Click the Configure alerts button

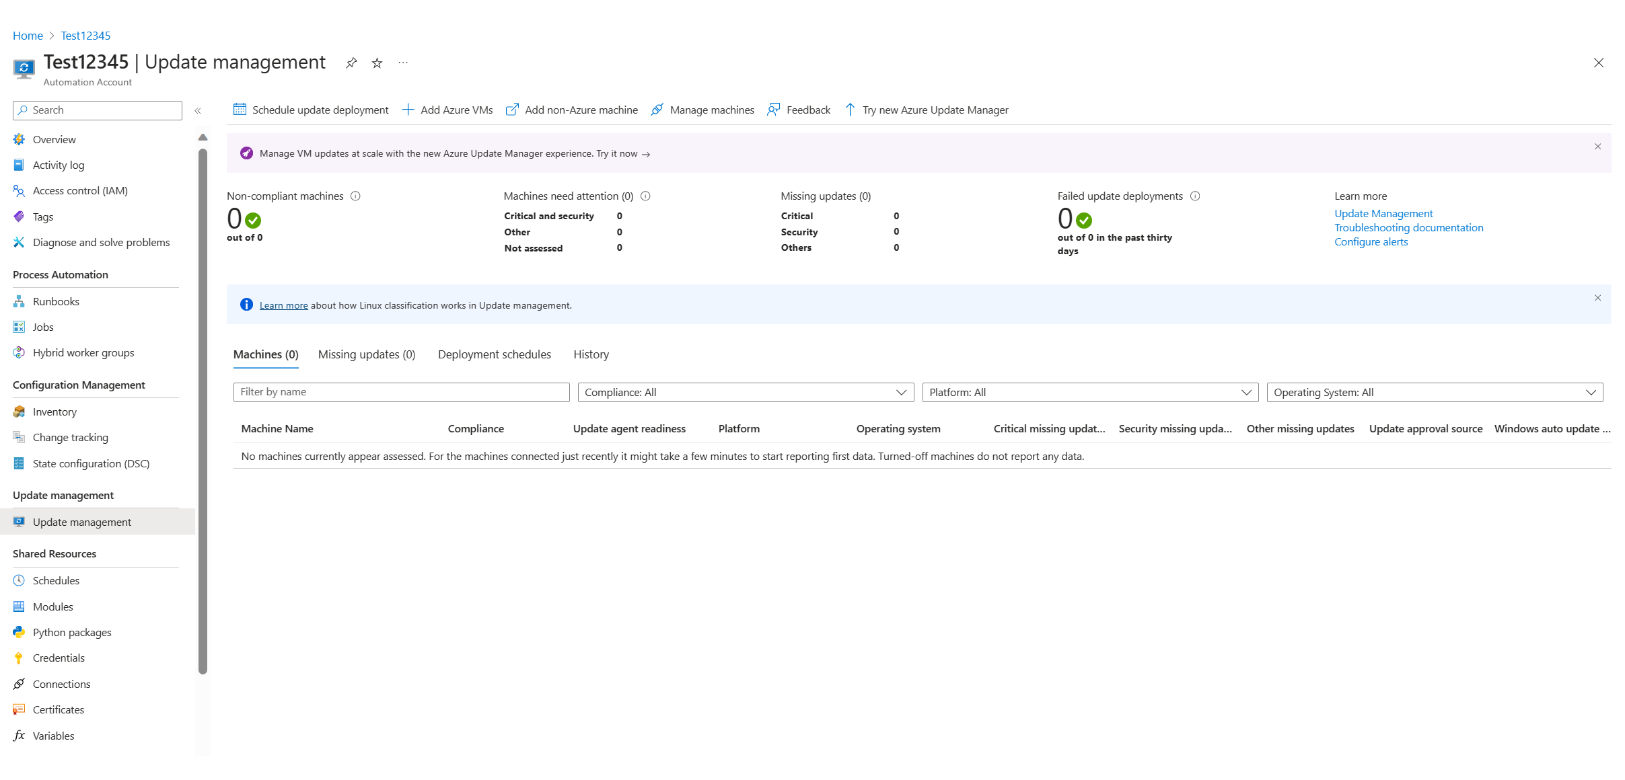(1370, 241)
